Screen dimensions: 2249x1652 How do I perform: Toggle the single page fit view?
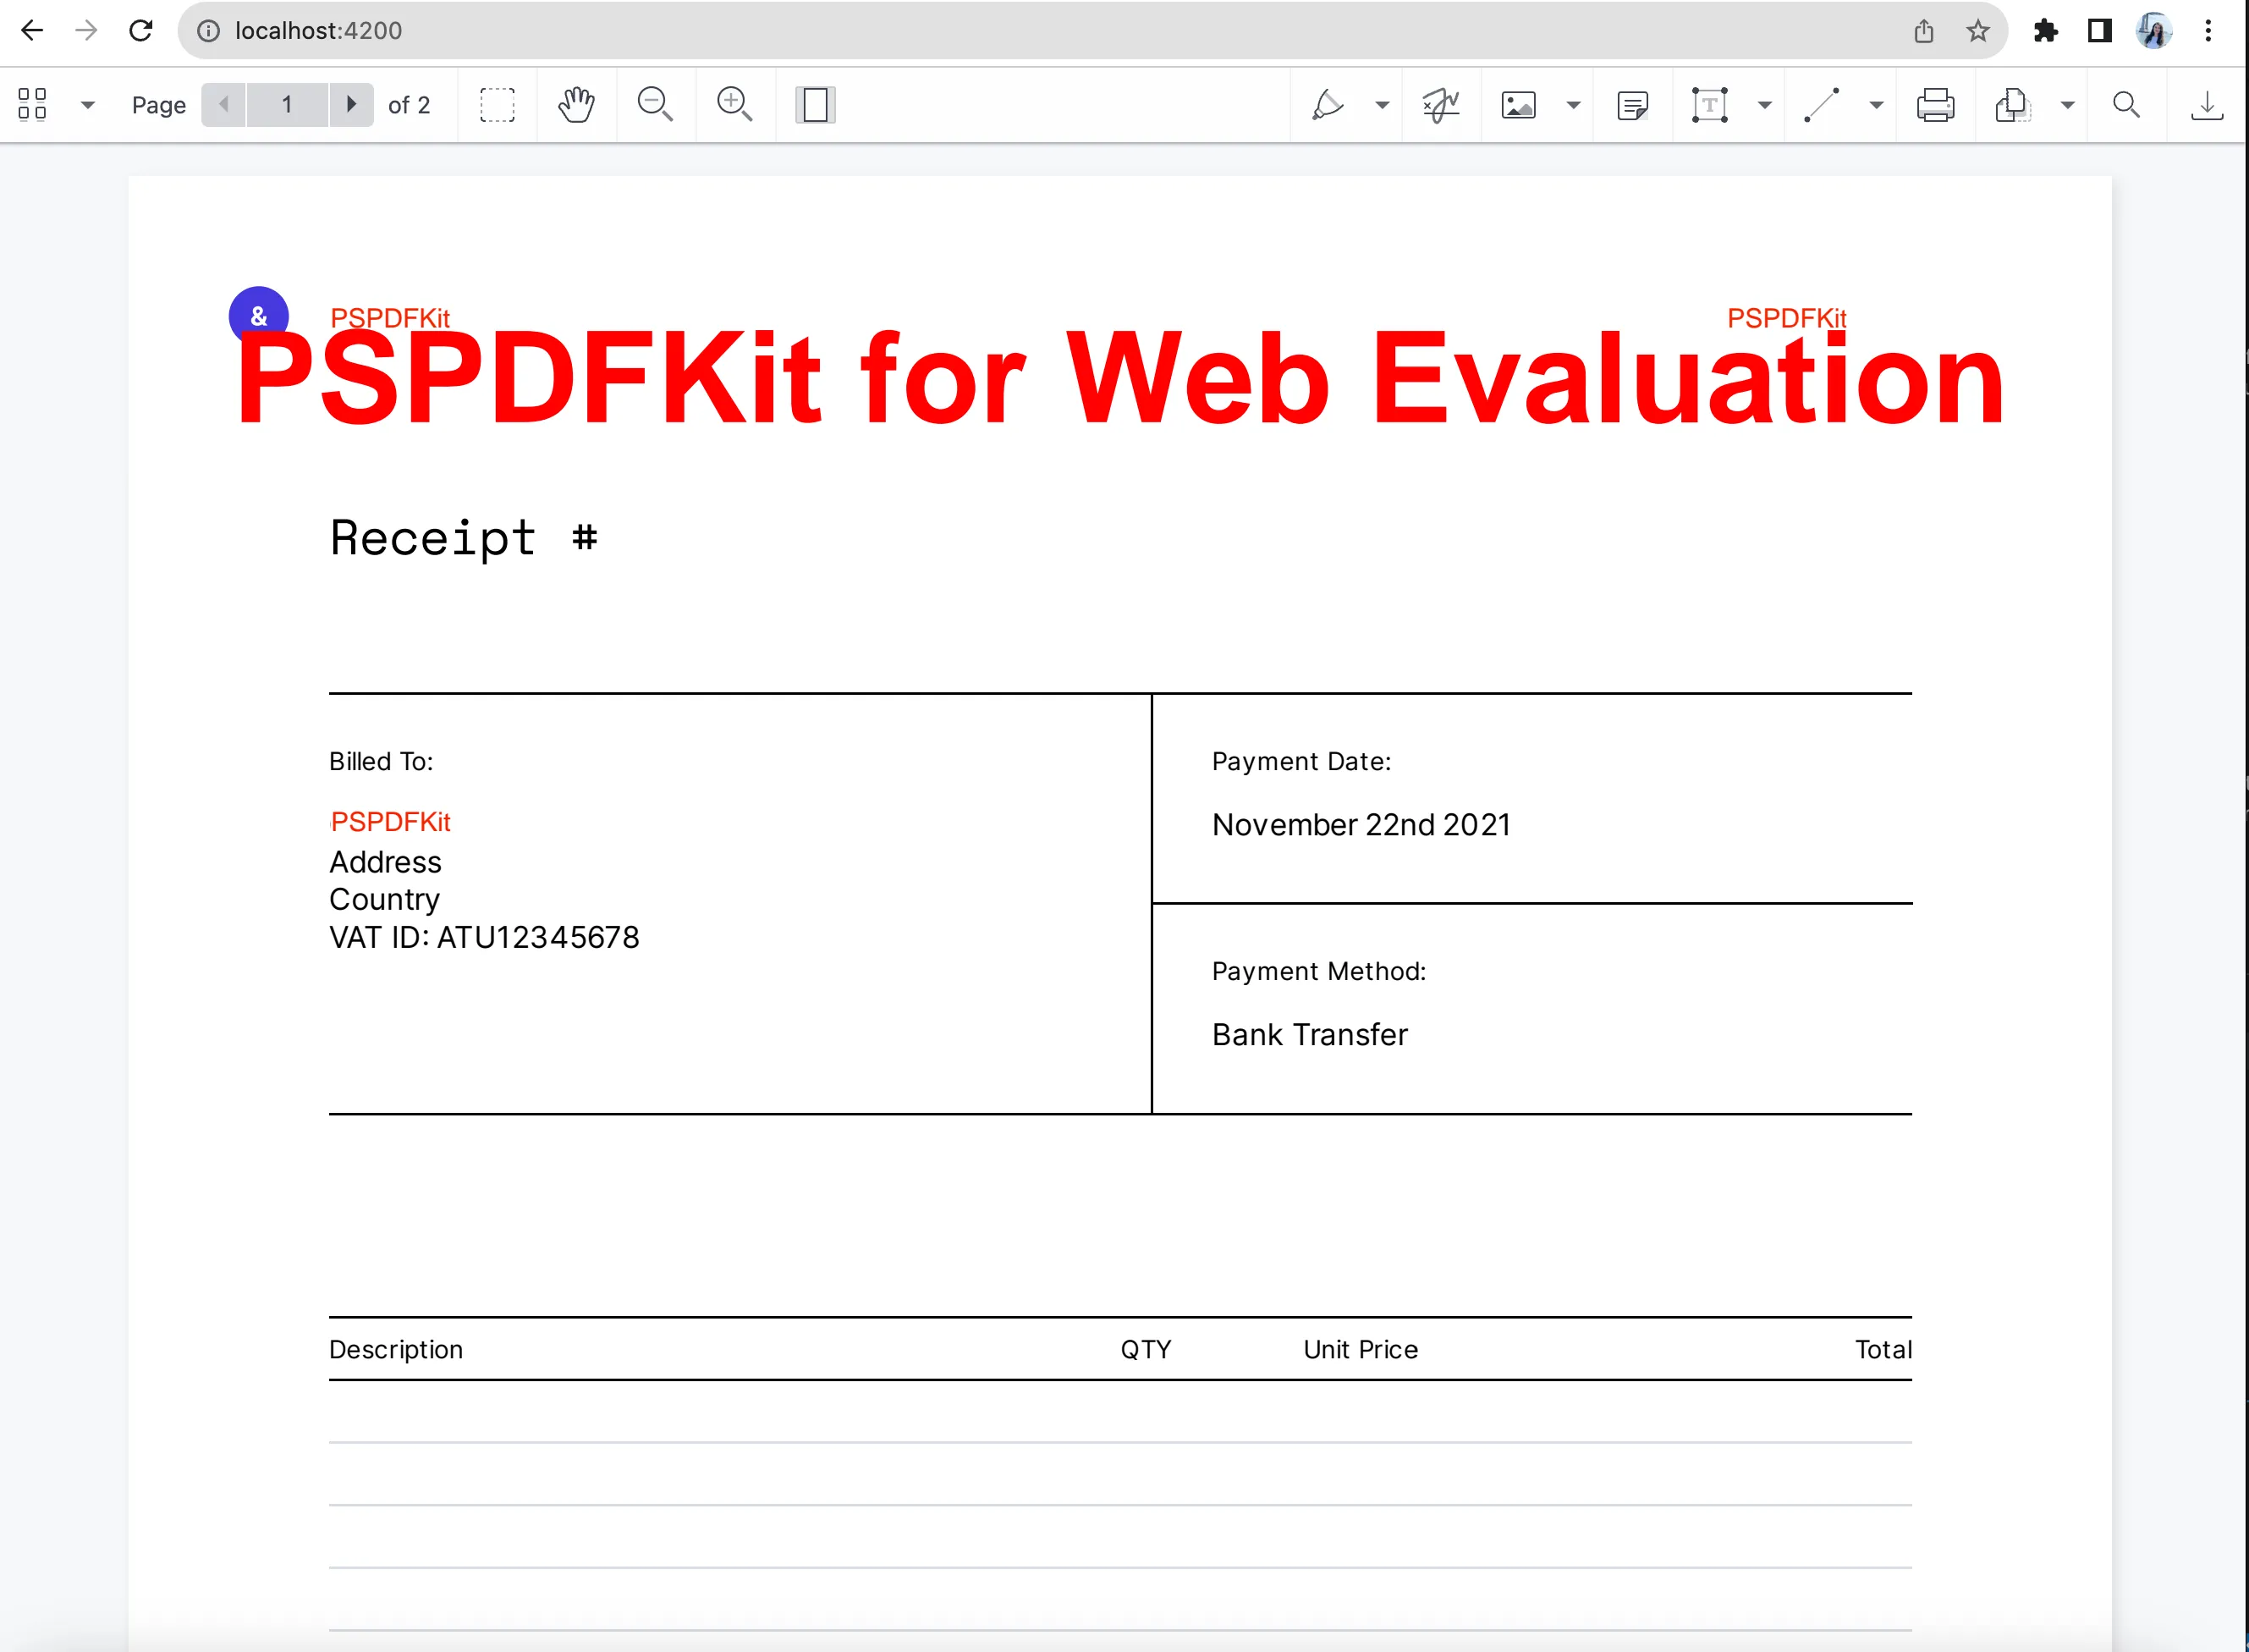815,104
